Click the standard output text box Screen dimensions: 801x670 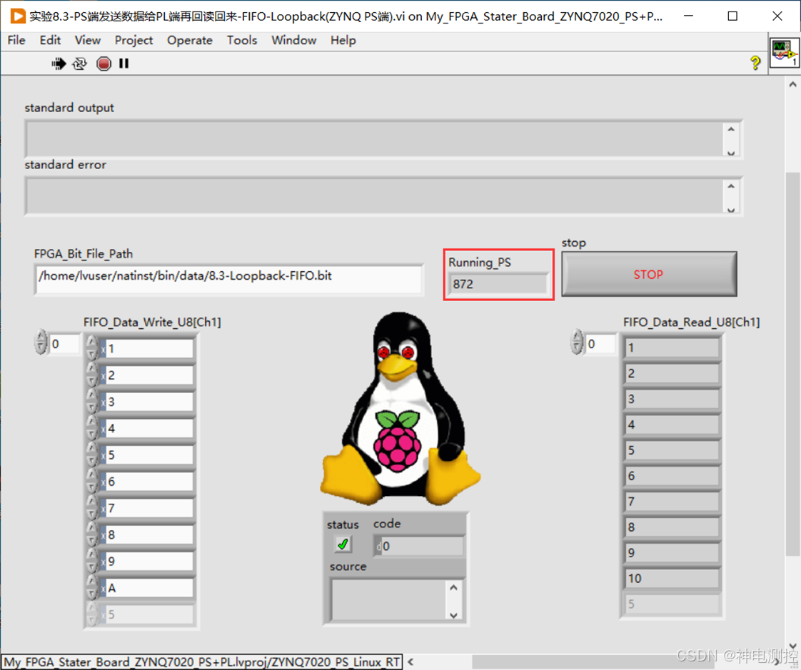(x=375, y=139)
